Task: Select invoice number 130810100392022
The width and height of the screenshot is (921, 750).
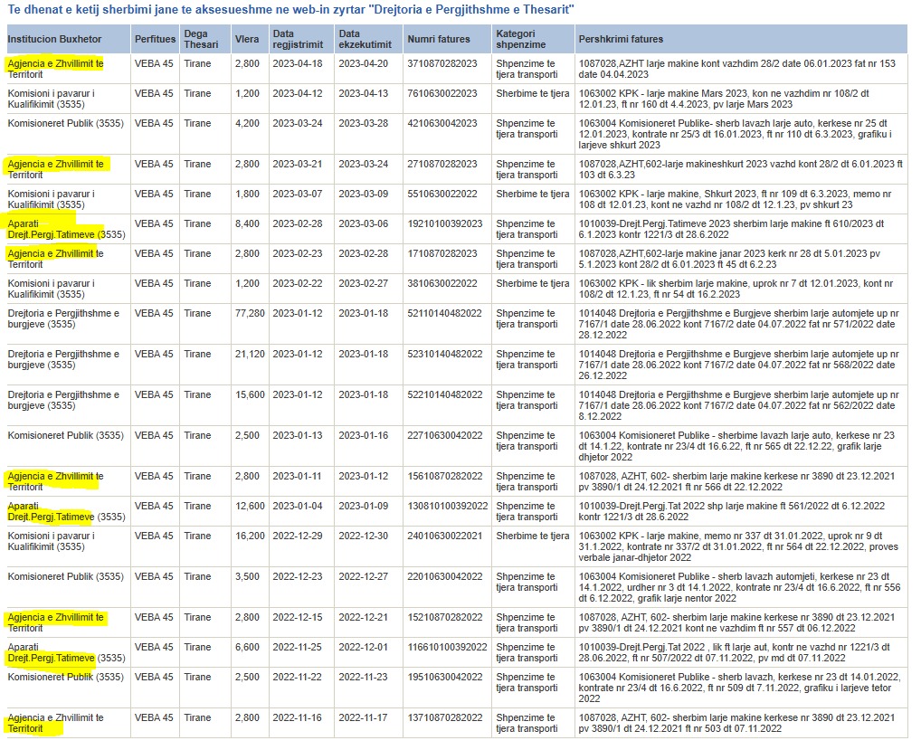Action: [x=447, y=506]
